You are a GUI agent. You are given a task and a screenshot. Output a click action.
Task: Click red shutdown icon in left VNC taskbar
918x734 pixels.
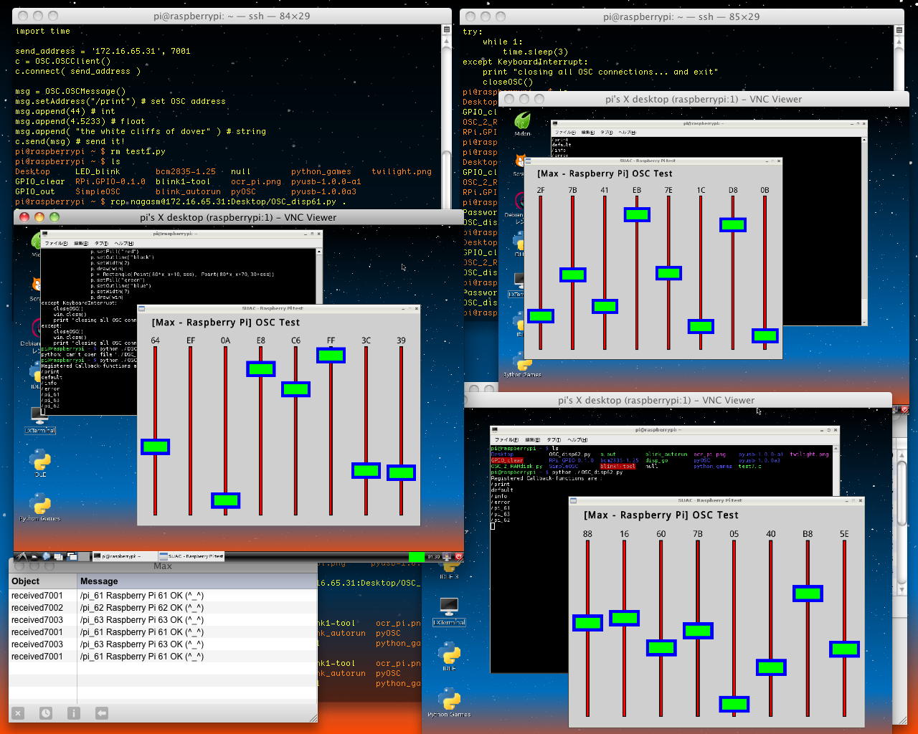pos(458,556)
